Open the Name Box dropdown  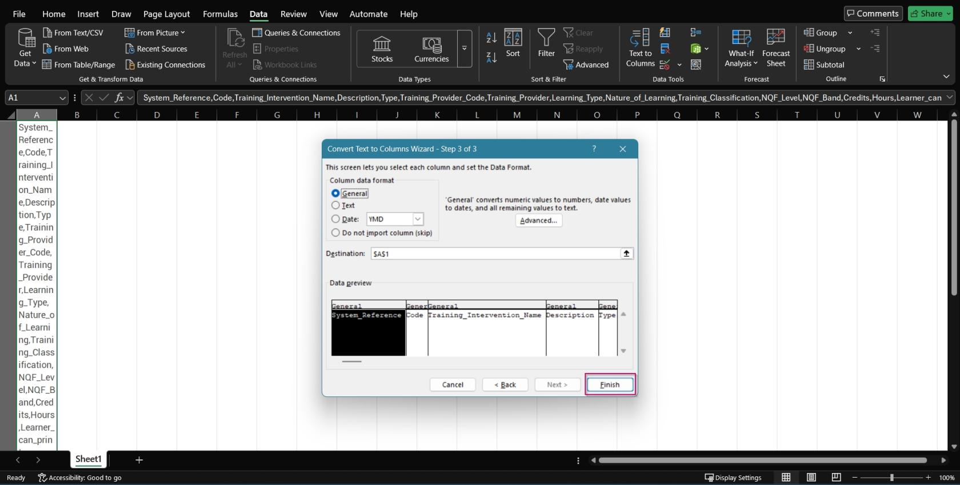click(63, 98)
